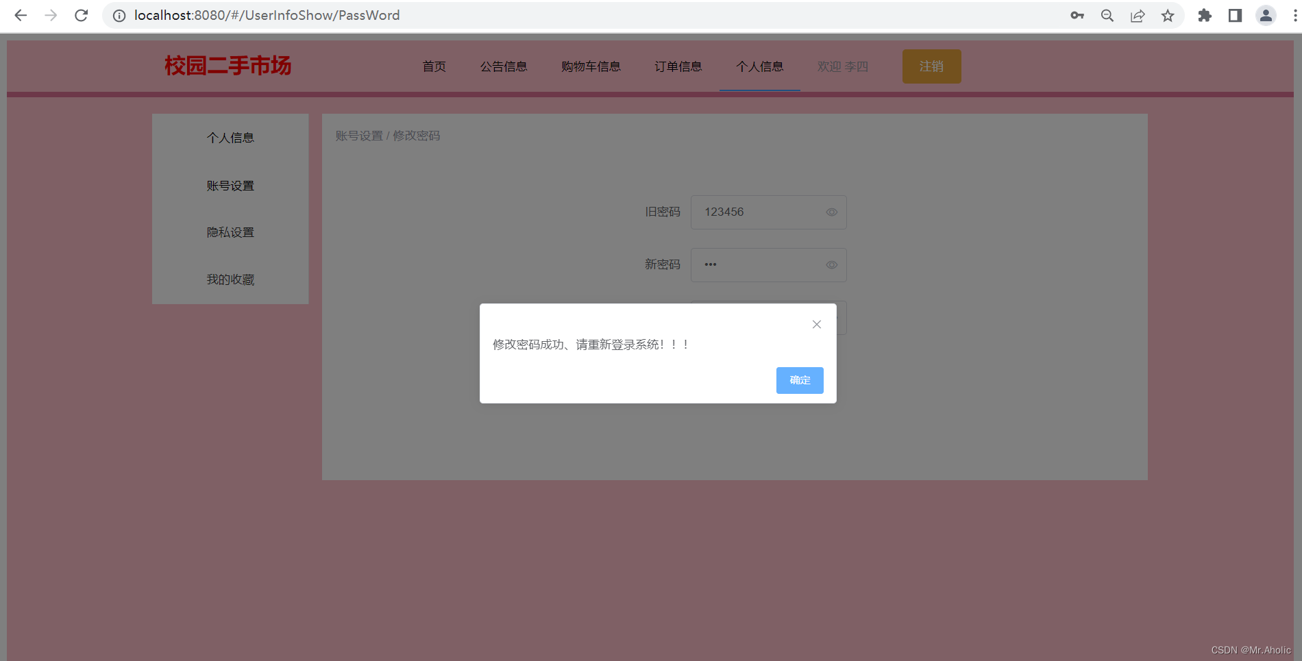This screenshot has height=661, width=1302.
Task: Toggle visibility of 旧密码 field
Action: pos(832,212)
